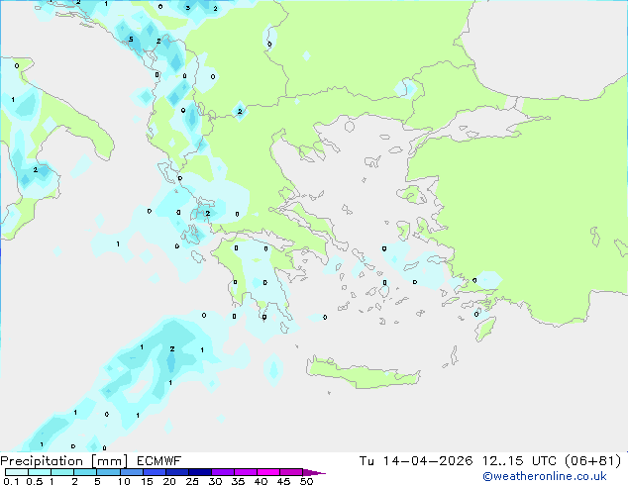Pick the 5–10 mm legend color box

tap(108, 472)
